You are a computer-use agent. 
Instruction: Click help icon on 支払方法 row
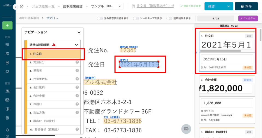tap(77, 112)
